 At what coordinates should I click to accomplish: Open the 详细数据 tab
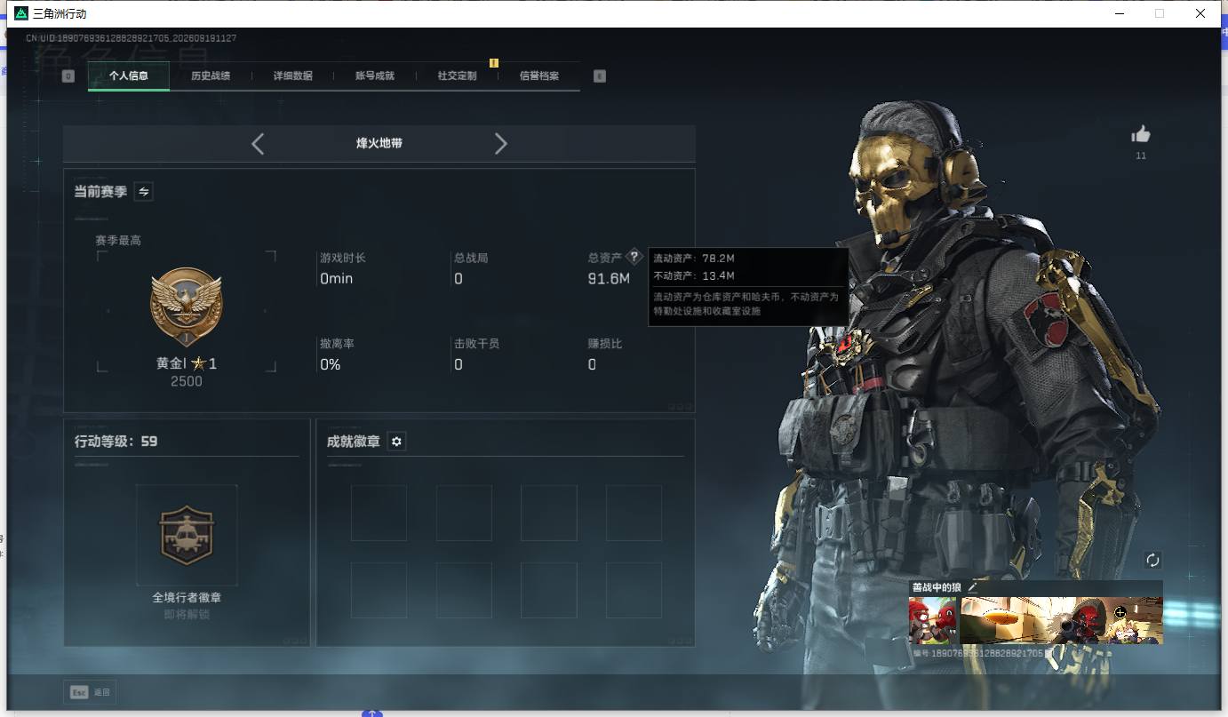pos(293,76)
